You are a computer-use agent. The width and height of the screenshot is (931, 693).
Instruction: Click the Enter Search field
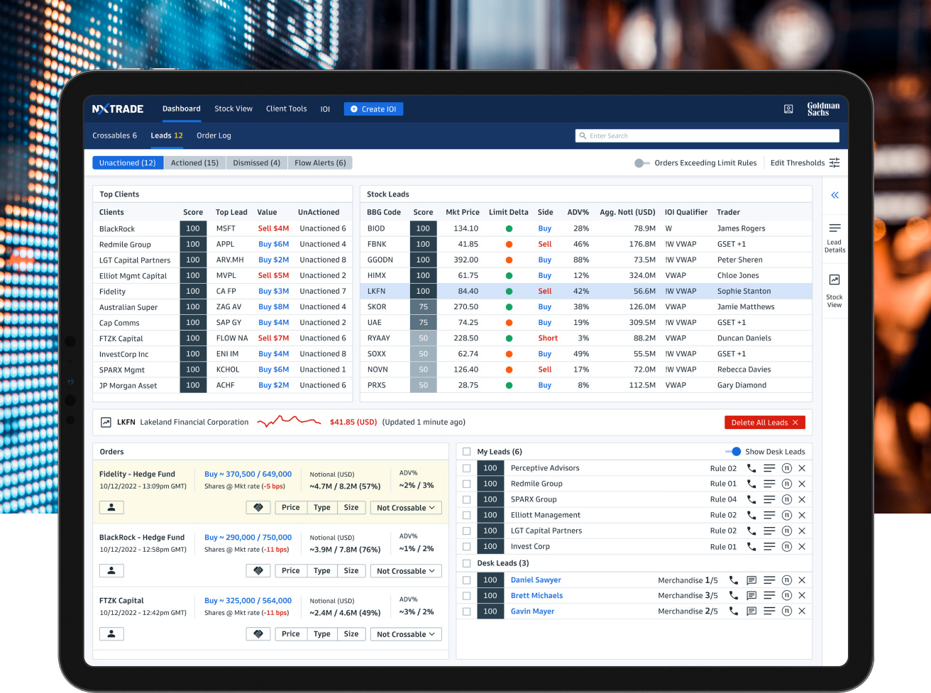pyautogui.click(x=707, y=136)
